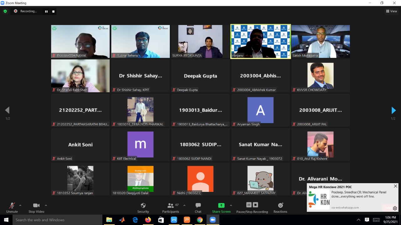
Task: Go to next page of participants
Action: [x=393, y=110]
